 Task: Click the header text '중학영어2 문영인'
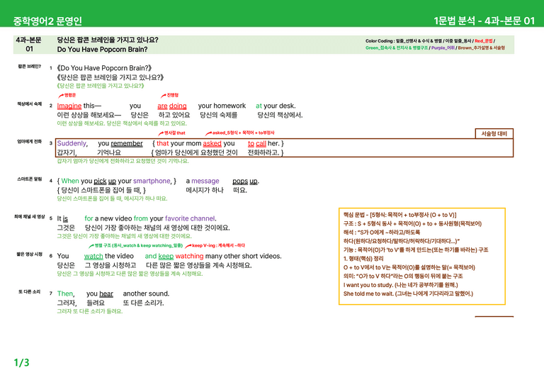coord(47,21)
